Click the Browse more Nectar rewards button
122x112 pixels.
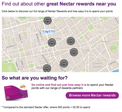(92, 95)
